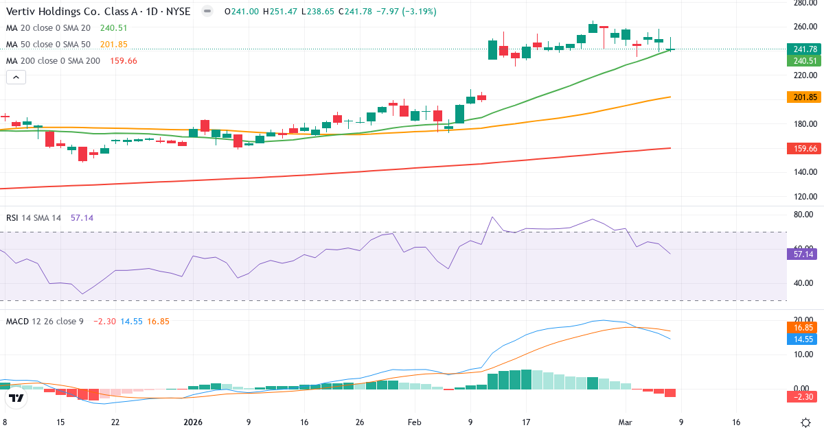Click the red 159.66 SMA 200 price tag
The image size is (824, 432).
(x=803, y=148)
